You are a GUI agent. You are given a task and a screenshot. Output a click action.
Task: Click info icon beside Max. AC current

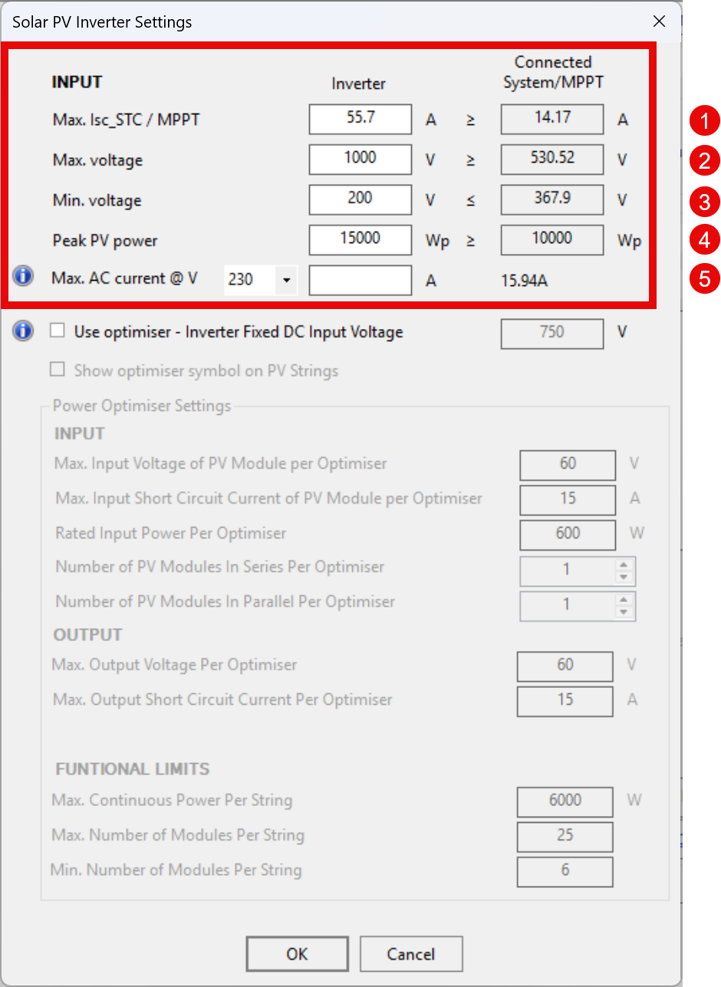coord(24,277)
